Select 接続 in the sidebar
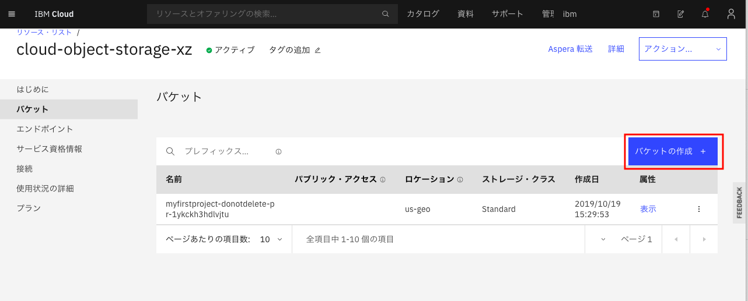This screenshot has width=748, height=301. (x=69, y=169)
